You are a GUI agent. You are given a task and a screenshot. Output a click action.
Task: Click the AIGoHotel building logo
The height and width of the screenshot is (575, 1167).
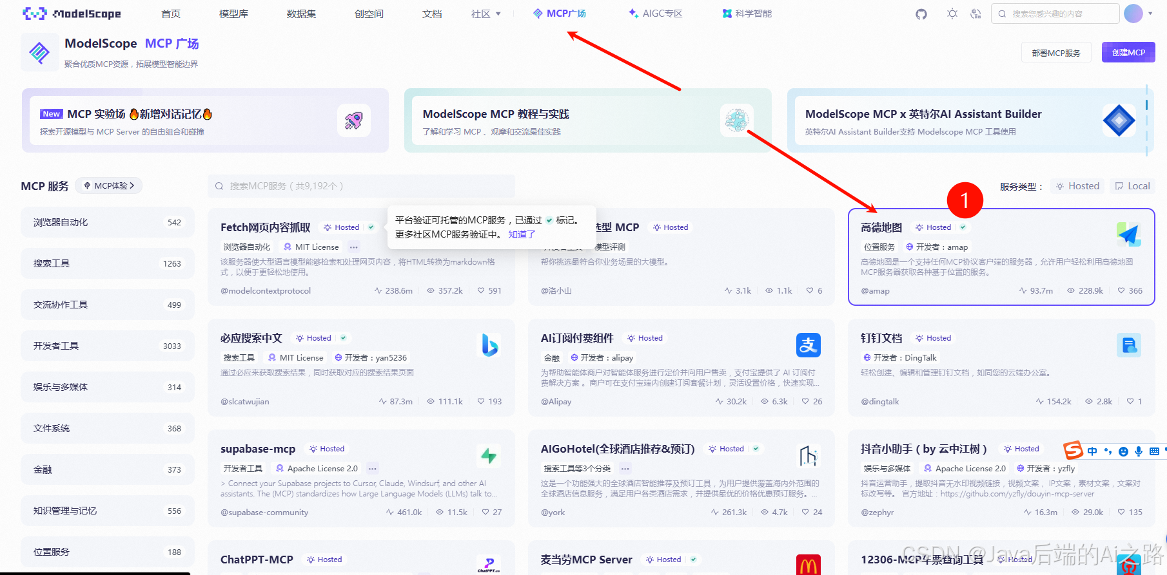pyautogui.click(x=809, y=456)
